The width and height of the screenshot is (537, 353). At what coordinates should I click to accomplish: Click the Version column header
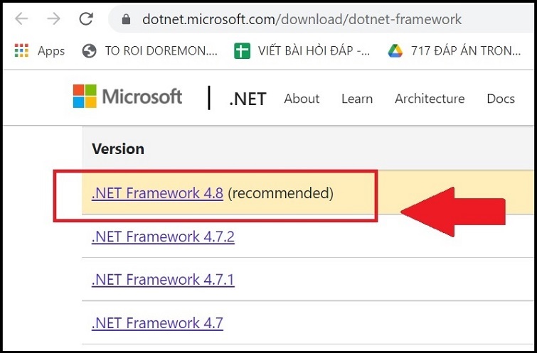tap(118, 149)
